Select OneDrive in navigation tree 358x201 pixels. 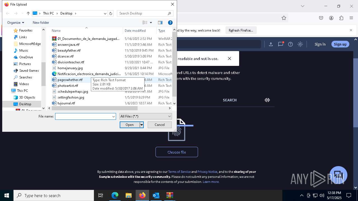pos(26,57)
